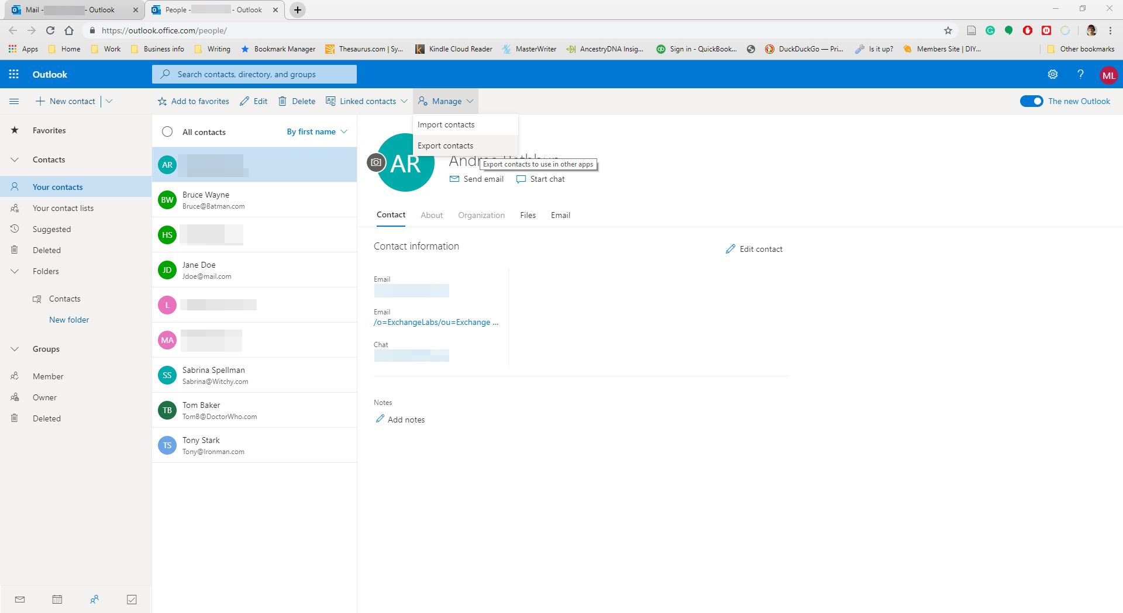
Task: Open Jane Doe contact row
Action: pos(254,270)
